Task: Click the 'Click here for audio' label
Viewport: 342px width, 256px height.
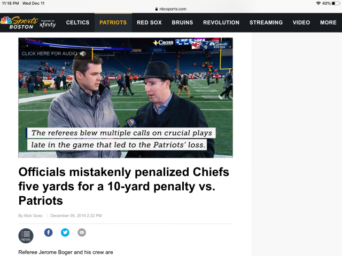Action: click(49, 53)
